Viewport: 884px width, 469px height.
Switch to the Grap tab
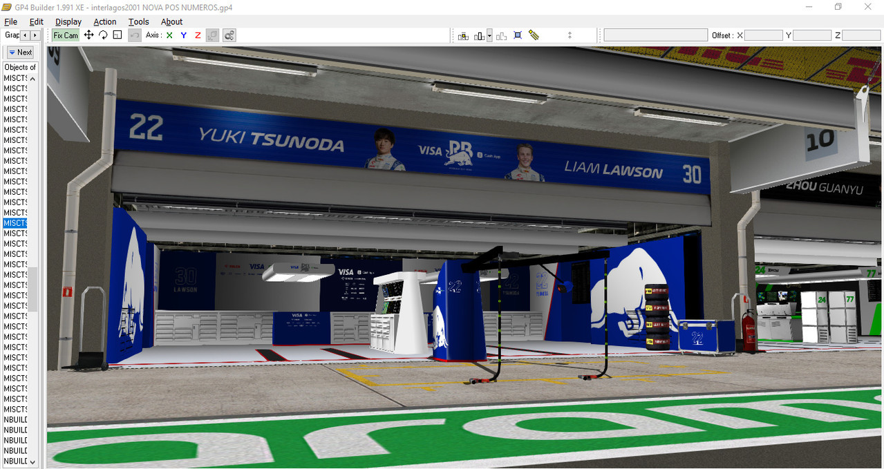pos(12,35)
